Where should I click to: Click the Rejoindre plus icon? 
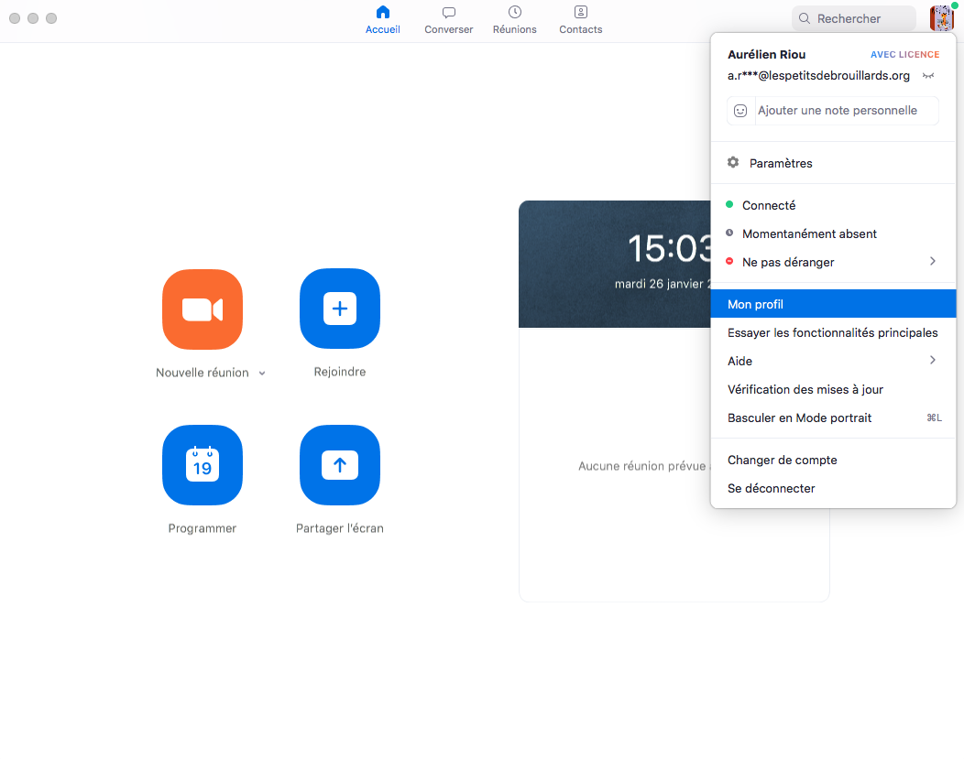(x=339, y=309)
